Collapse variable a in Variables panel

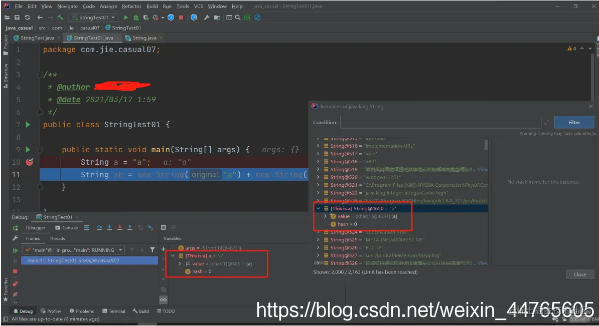pos(173,255)
